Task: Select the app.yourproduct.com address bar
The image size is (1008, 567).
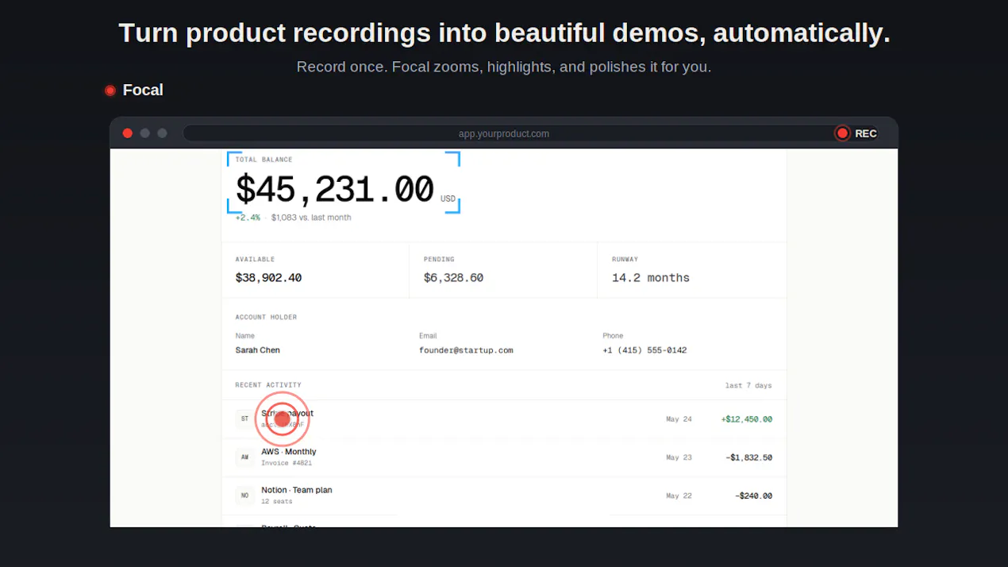Action: tap(504, 133)
